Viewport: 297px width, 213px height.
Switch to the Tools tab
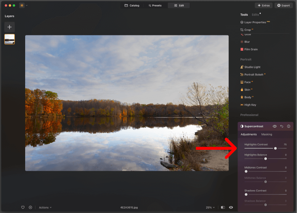tap(244, 14)
